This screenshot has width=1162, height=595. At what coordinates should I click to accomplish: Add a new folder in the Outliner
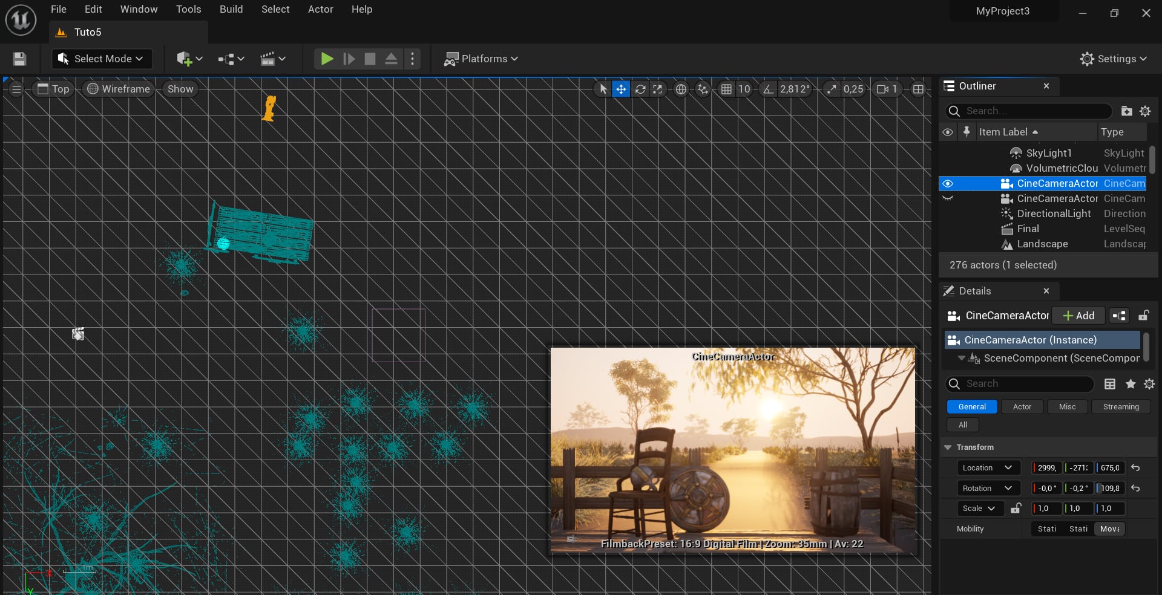pyautogui.click(x=1126, y=111)
